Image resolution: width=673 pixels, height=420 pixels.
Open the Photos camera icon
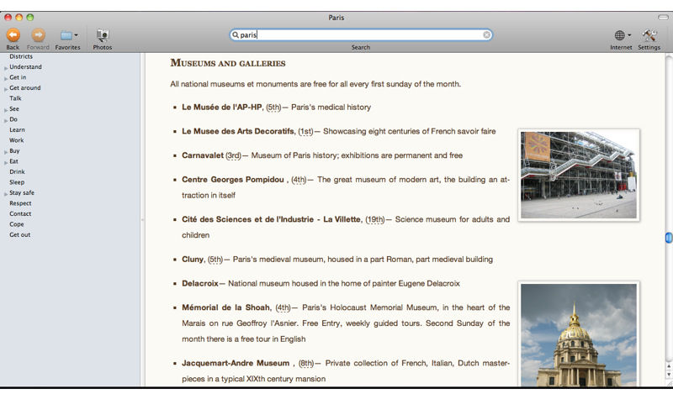click(102, 35)
